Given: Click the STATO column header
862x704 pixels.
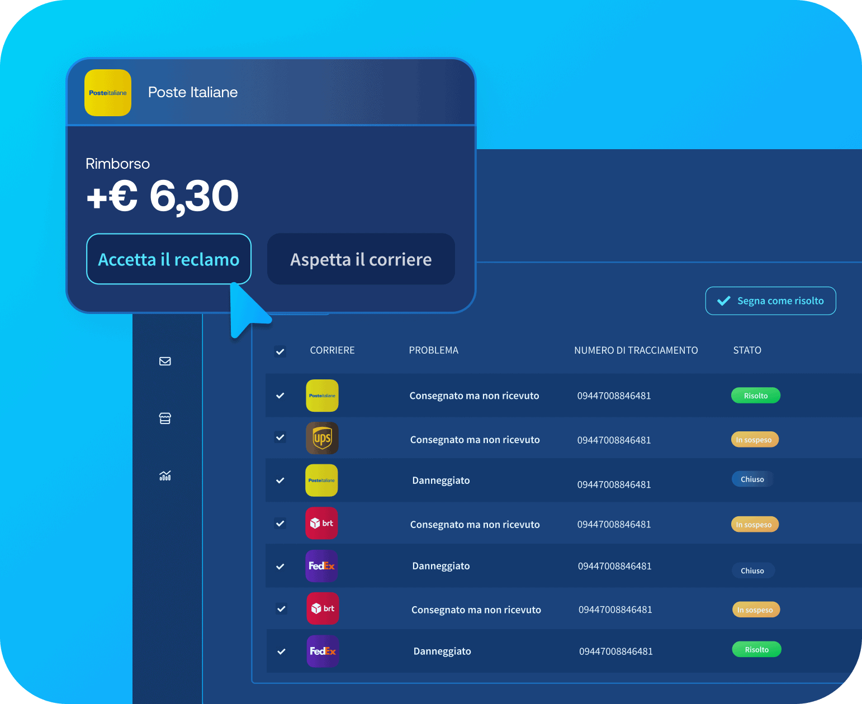Looking at the screenshot, I should click(x=747, y=350).
